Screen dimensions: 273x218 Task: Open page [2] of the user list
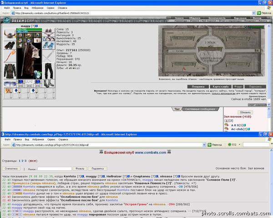231,121
